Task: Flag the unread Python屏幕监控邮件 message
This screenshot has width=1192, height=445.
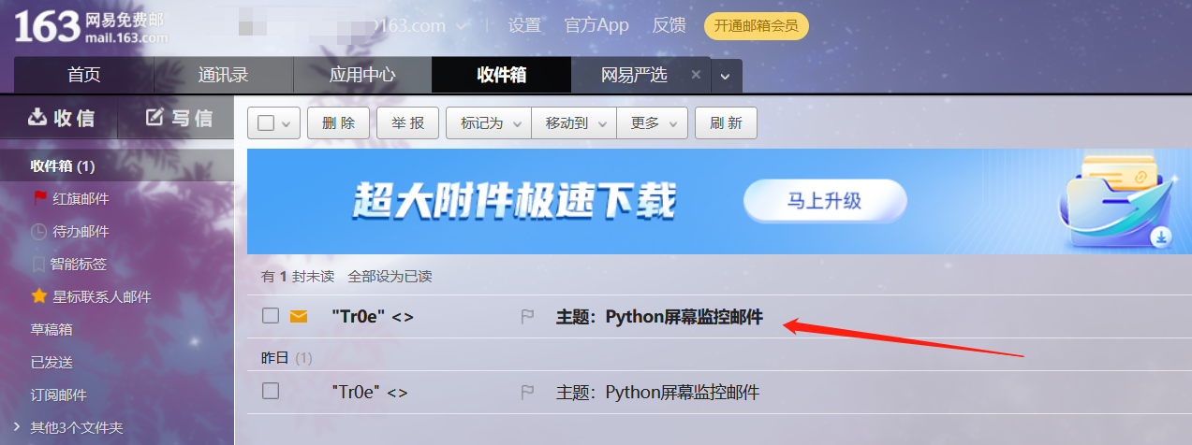Action: (527, 317)
